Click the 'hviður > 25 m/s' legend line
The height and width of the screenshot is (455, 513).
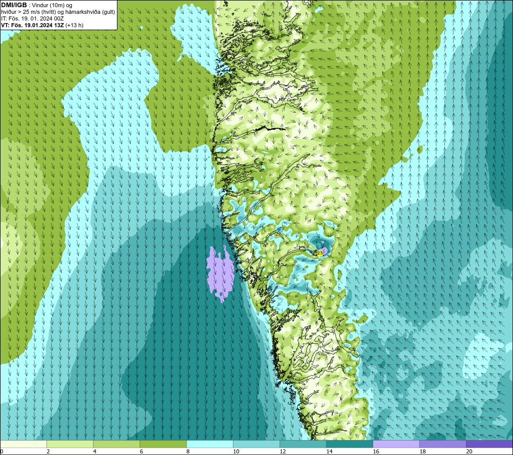pyautogui.click(x=58, y=12)
